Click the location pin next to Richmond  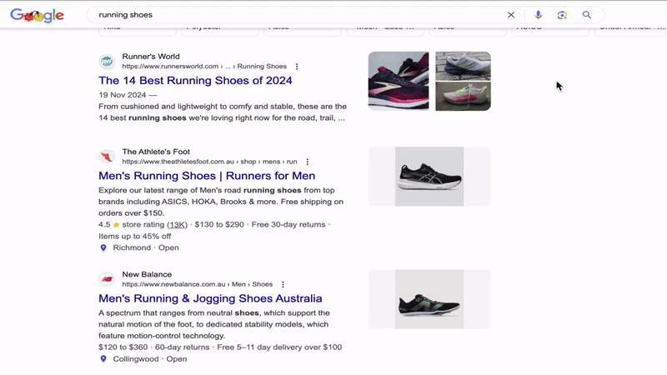[103, 247]
